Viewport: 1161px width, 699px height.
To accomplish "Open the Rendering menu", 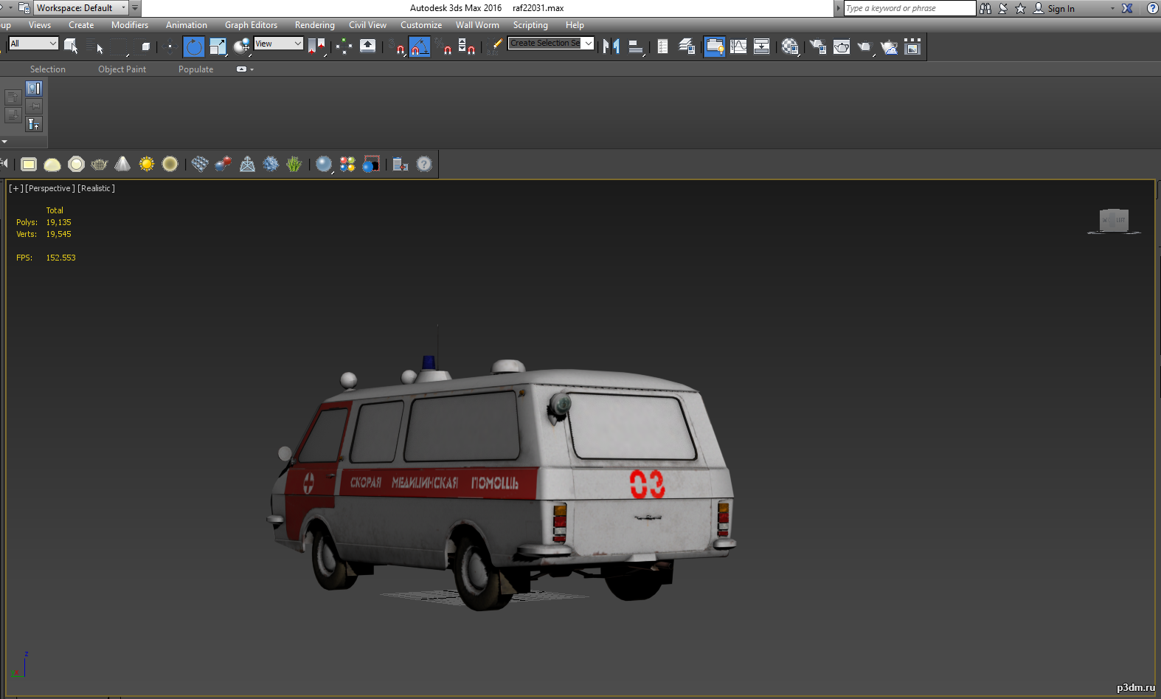I will pyautogui.click(x=315, y=25).
